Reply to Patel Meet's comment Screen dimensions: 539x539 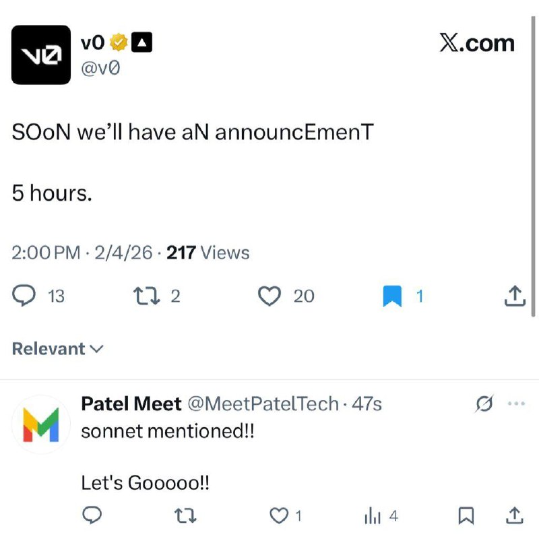[93, 515]
